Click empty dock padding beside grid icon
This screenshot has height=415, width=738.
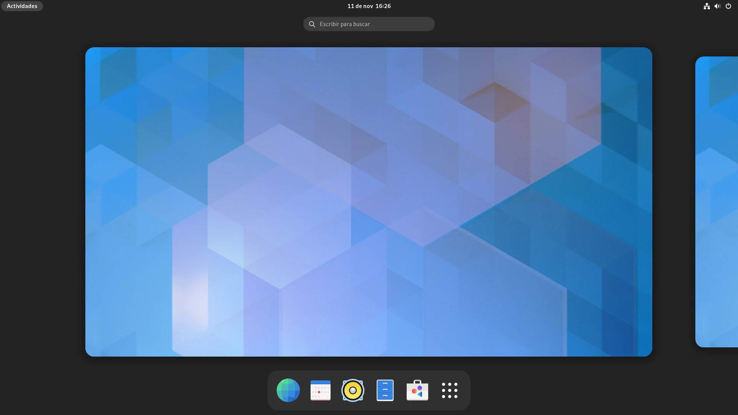[465, 390]
